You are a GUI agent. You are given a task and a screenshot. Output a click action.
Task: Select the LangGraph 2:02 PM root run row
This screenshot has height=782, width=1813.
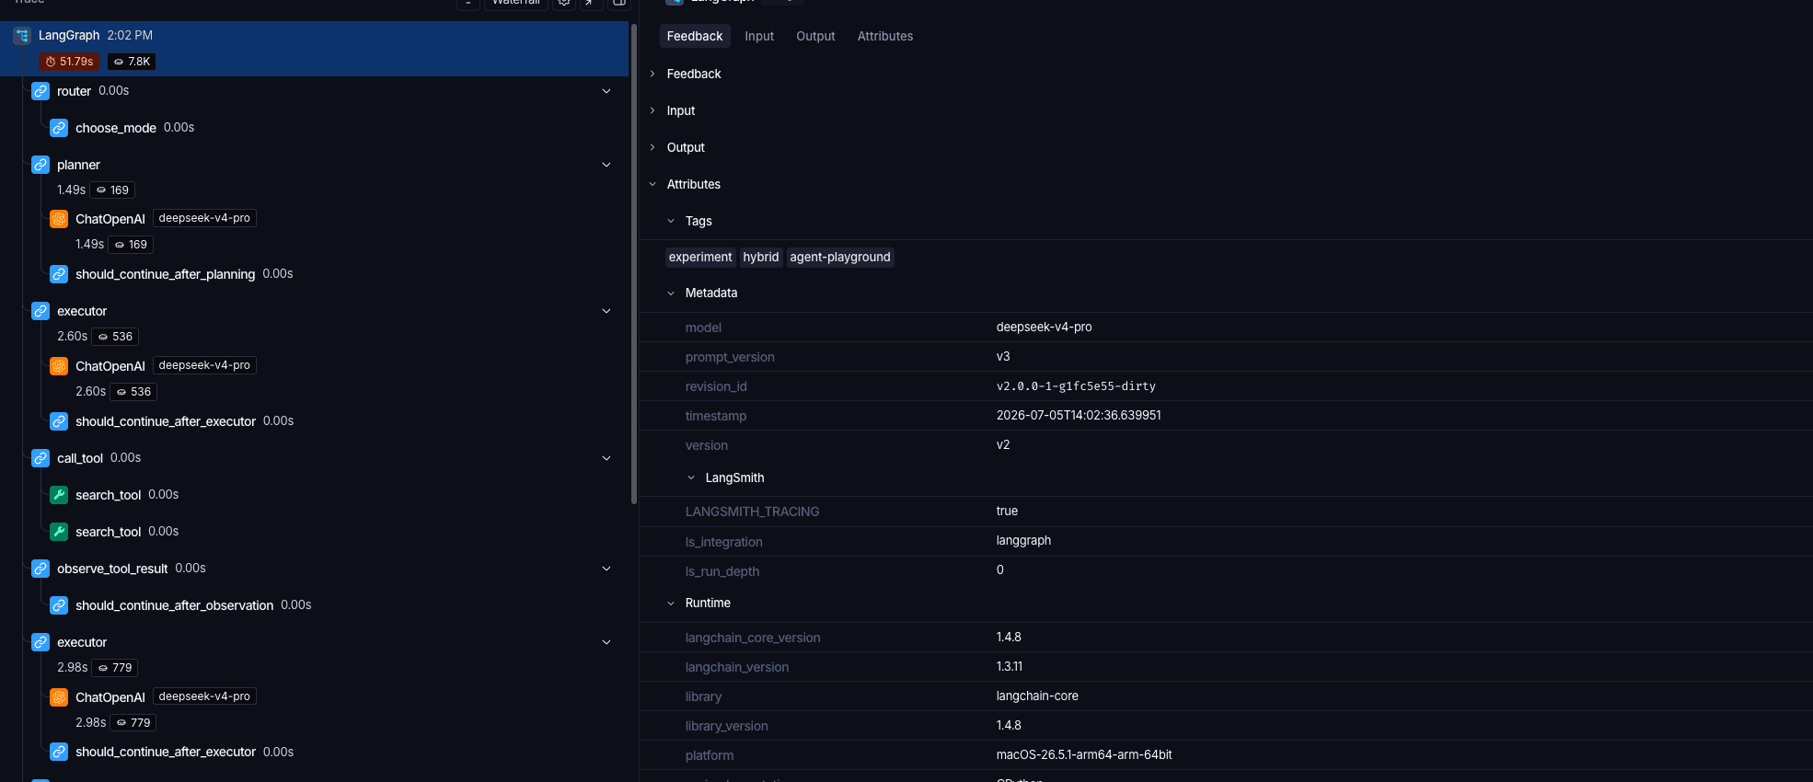[314, 49]
